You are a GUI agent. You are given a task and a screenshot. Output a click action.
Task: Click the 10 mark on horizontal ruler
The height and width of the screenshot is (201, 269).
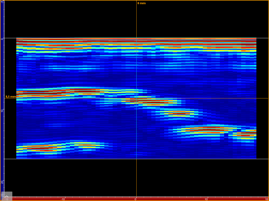(x=208, y=199)
